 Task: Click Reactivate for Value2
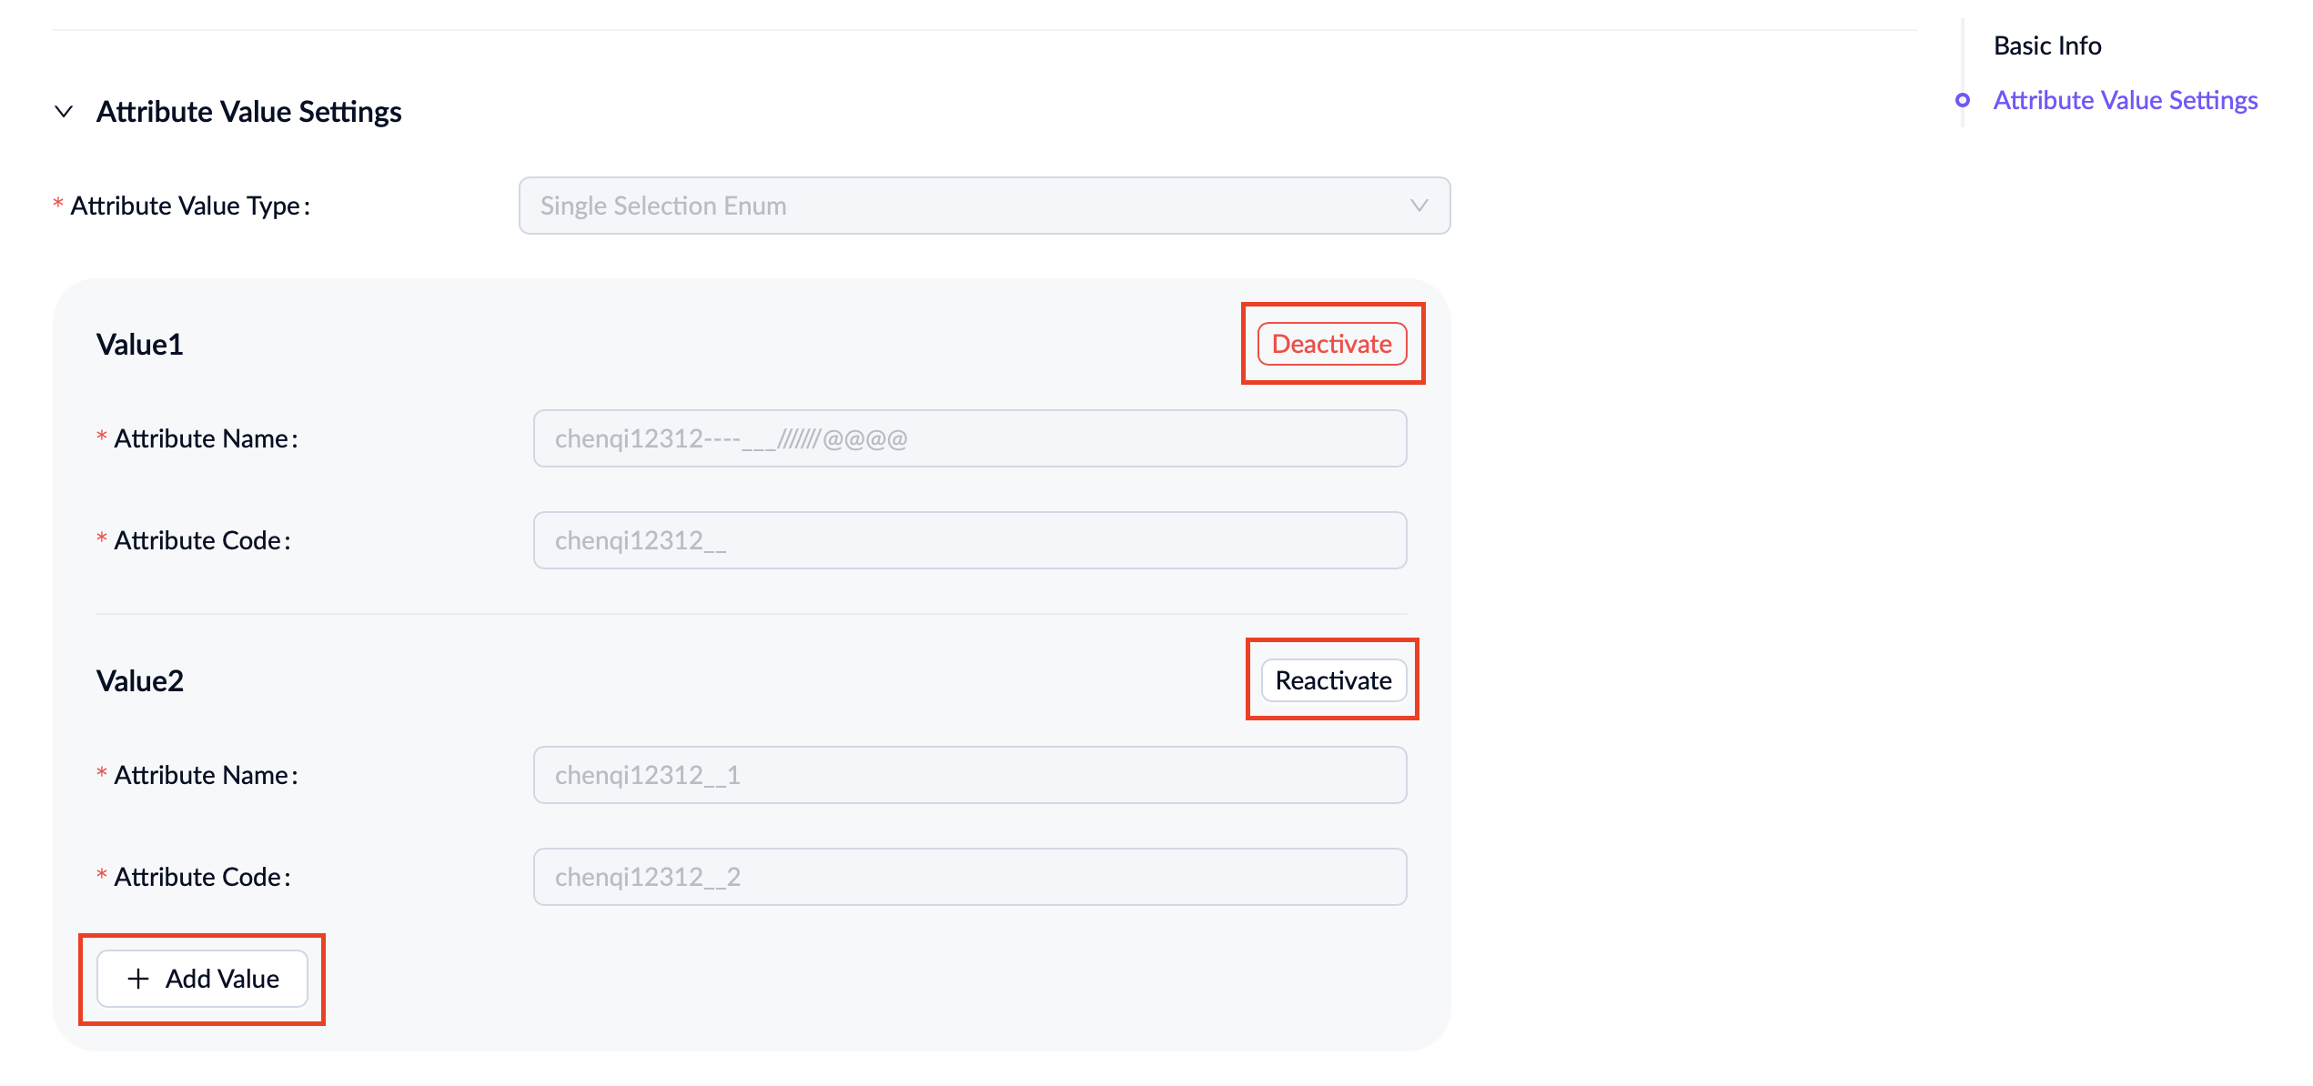[x=1333, y=680]
